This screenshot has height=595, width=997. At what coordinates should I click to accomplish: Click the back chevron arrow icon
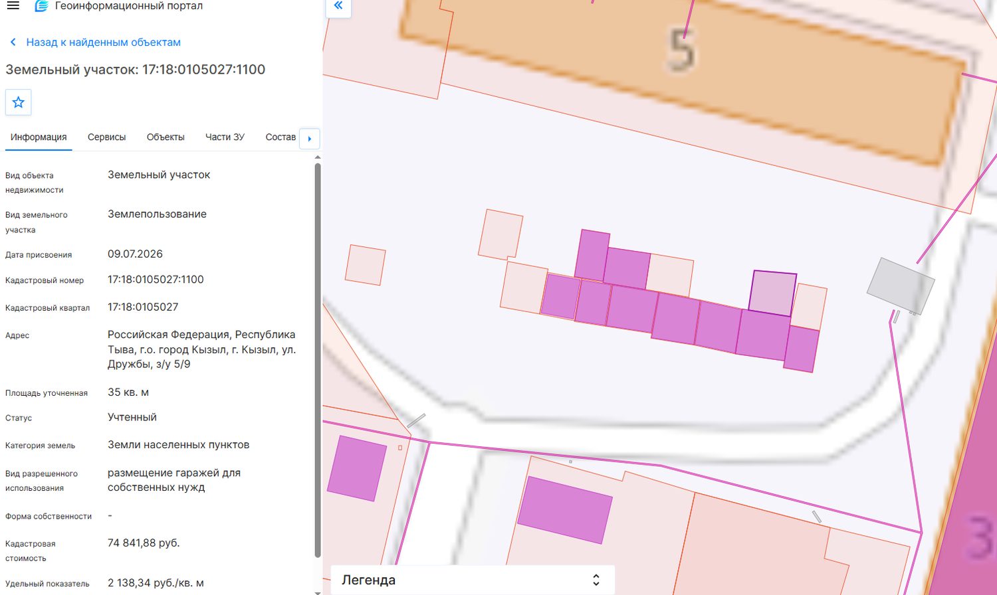pyautogui.click(x=13, y=42)
